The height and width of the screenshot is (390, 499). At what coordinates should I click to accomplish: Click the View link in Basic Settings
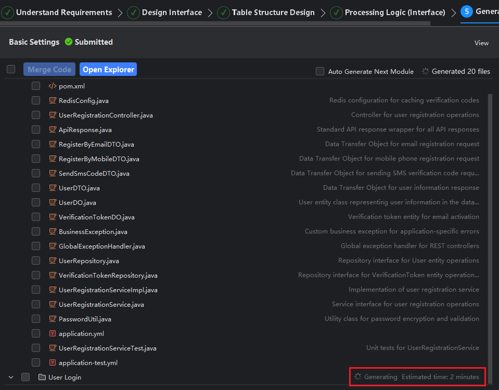(x=481, y=43)
